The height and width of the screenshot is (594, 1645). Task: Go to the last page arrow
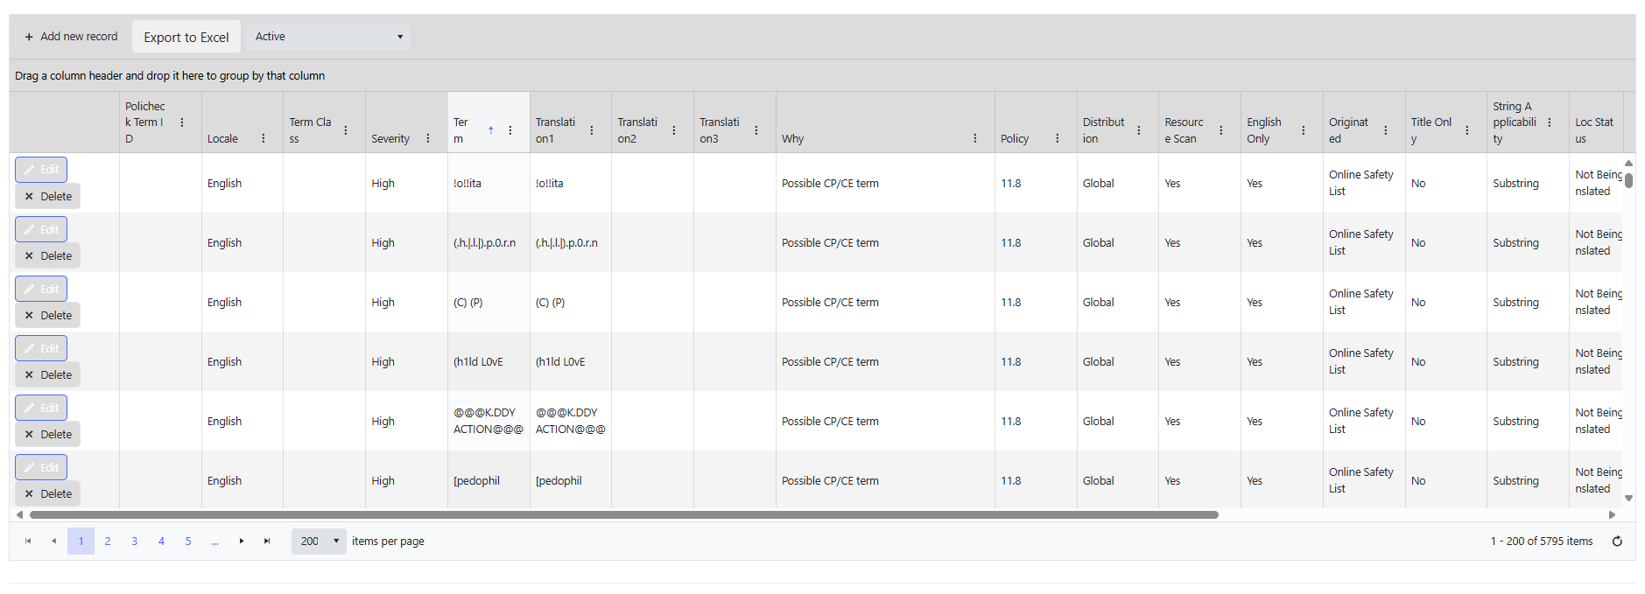[x=267, y=542]
